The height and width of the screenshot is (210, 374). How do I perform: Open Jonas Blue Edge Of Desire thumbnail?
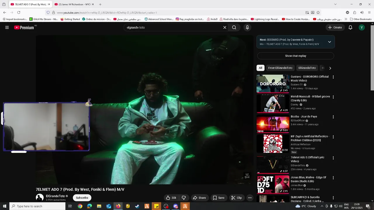pyautogui.click(x=273, y=184)
